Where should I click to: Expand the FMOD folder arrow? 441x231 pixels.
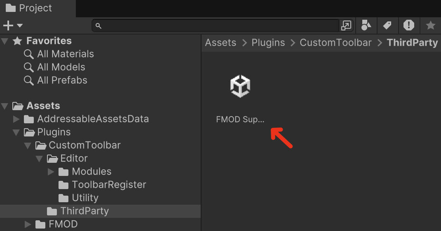pos(28,224)
